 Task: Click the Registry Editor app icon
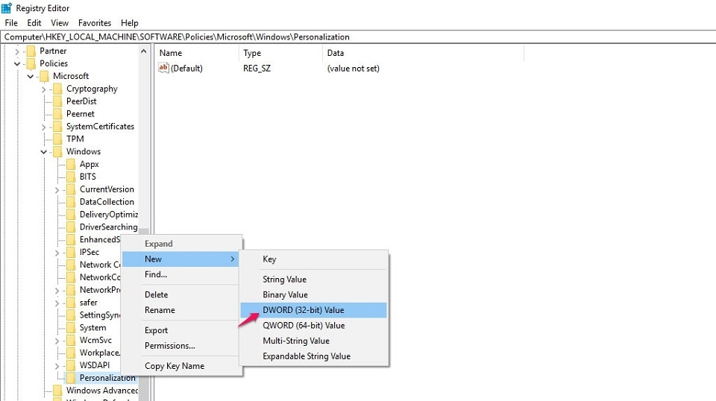7,7
